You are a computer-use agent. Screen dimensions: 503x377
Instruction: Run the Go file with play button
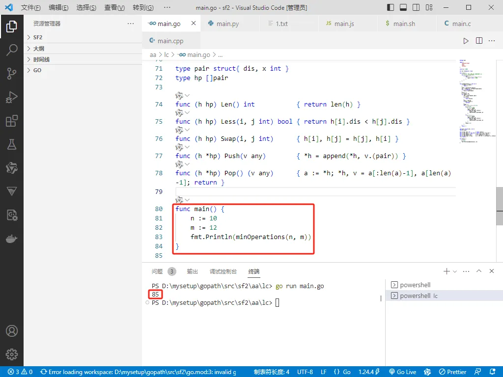coord(466,41)
